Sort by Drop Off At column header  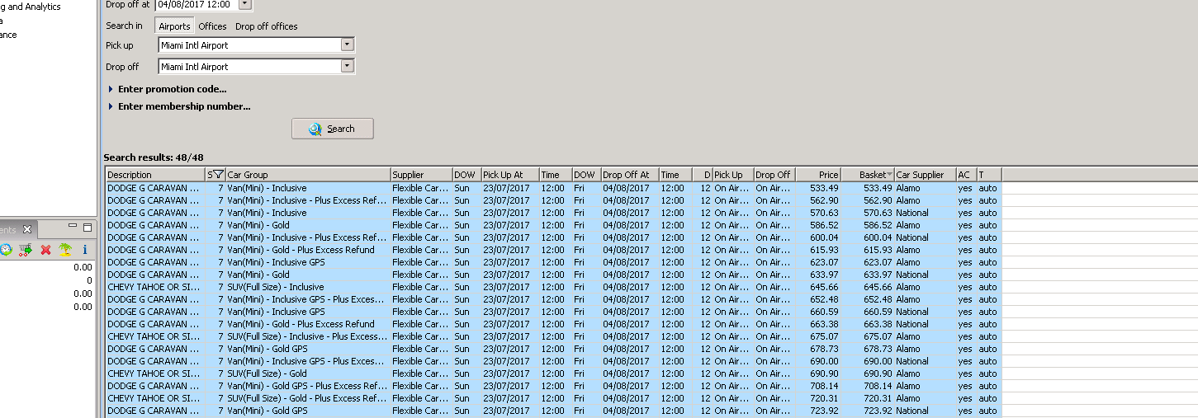coord(630,175)
